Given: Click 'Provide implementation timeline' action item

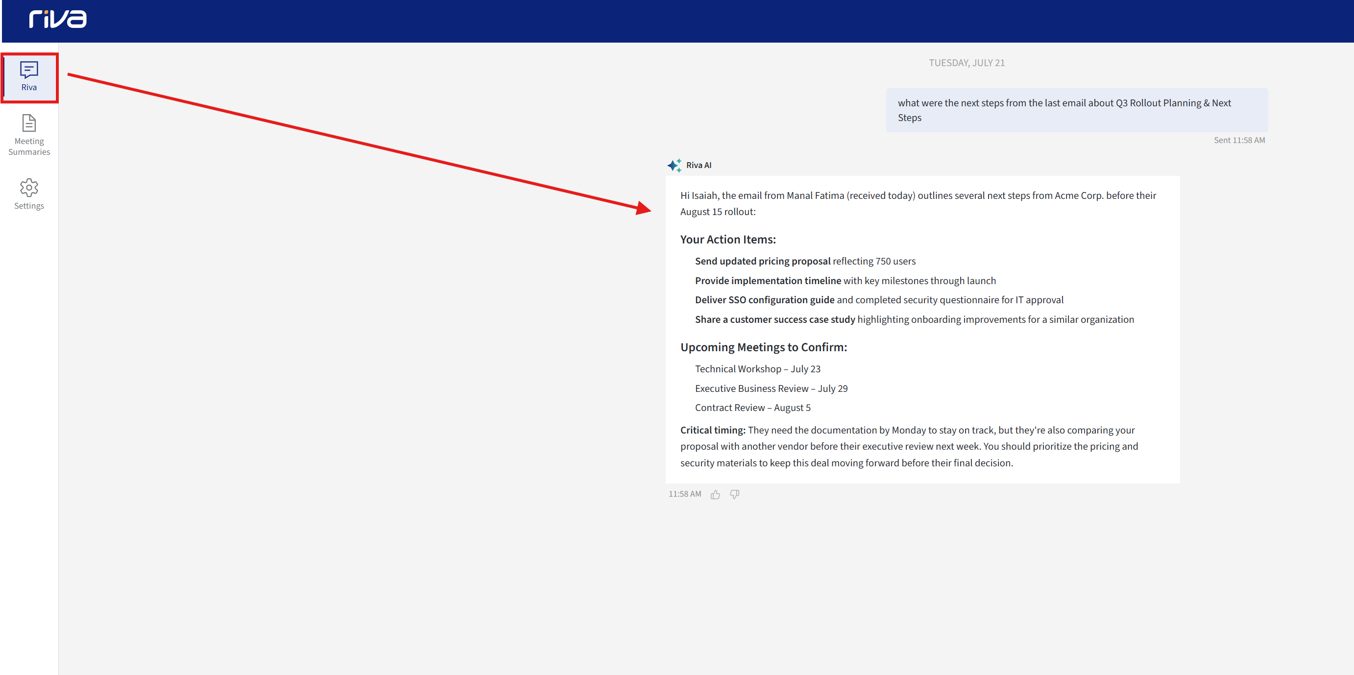Looking at the screenshot, I should pos(845,281).
